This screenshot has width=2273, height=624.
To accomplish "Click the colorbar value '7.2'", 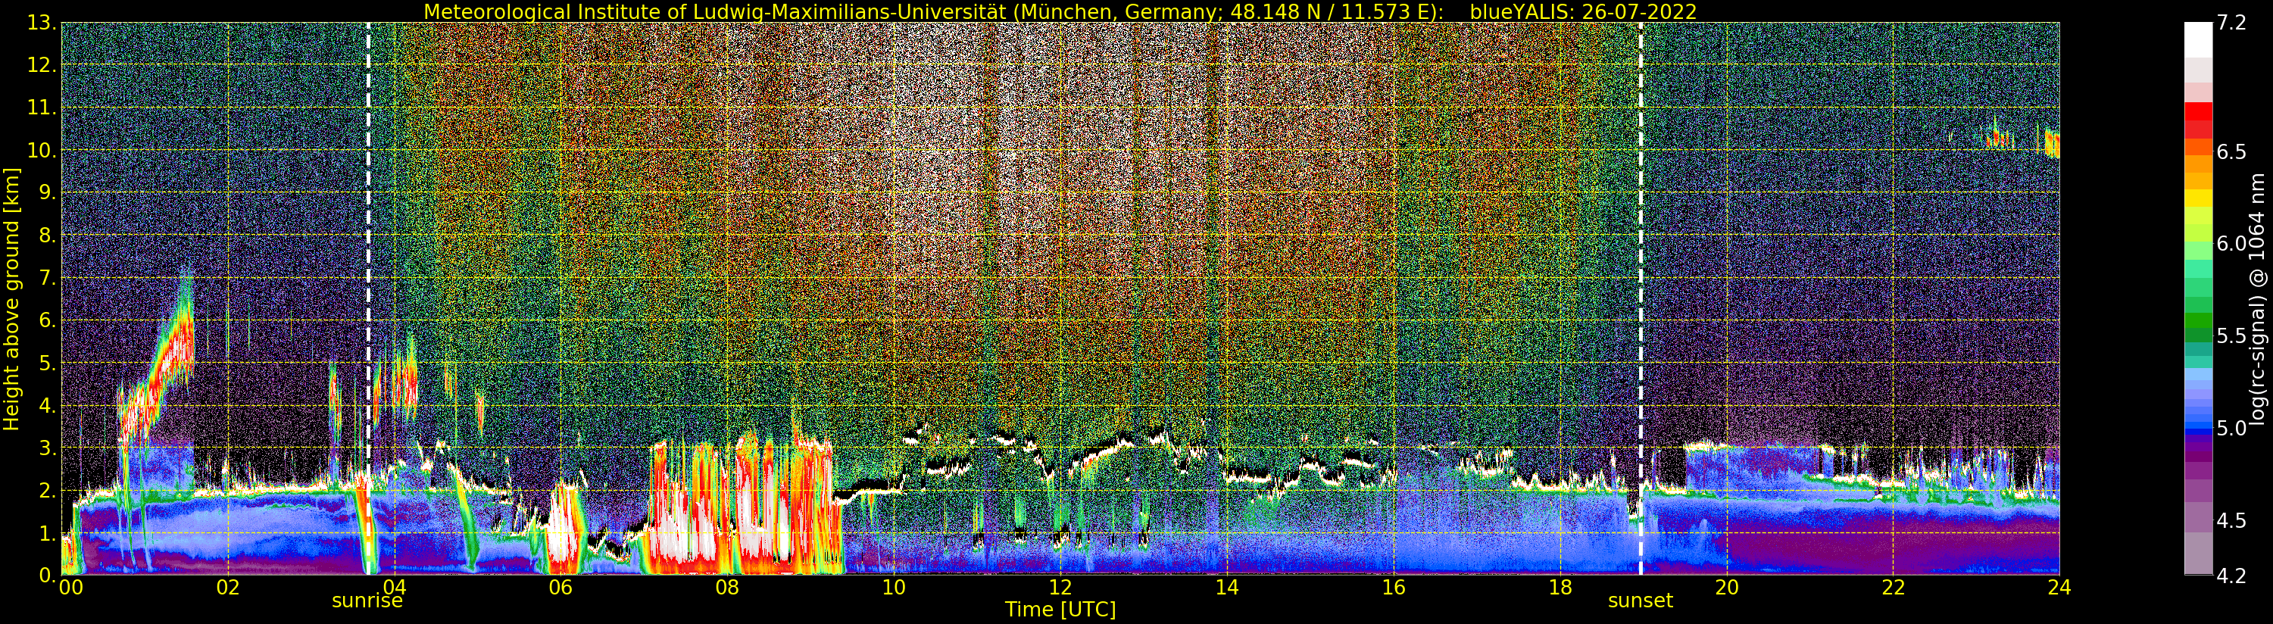I will tap(2231, 23).
